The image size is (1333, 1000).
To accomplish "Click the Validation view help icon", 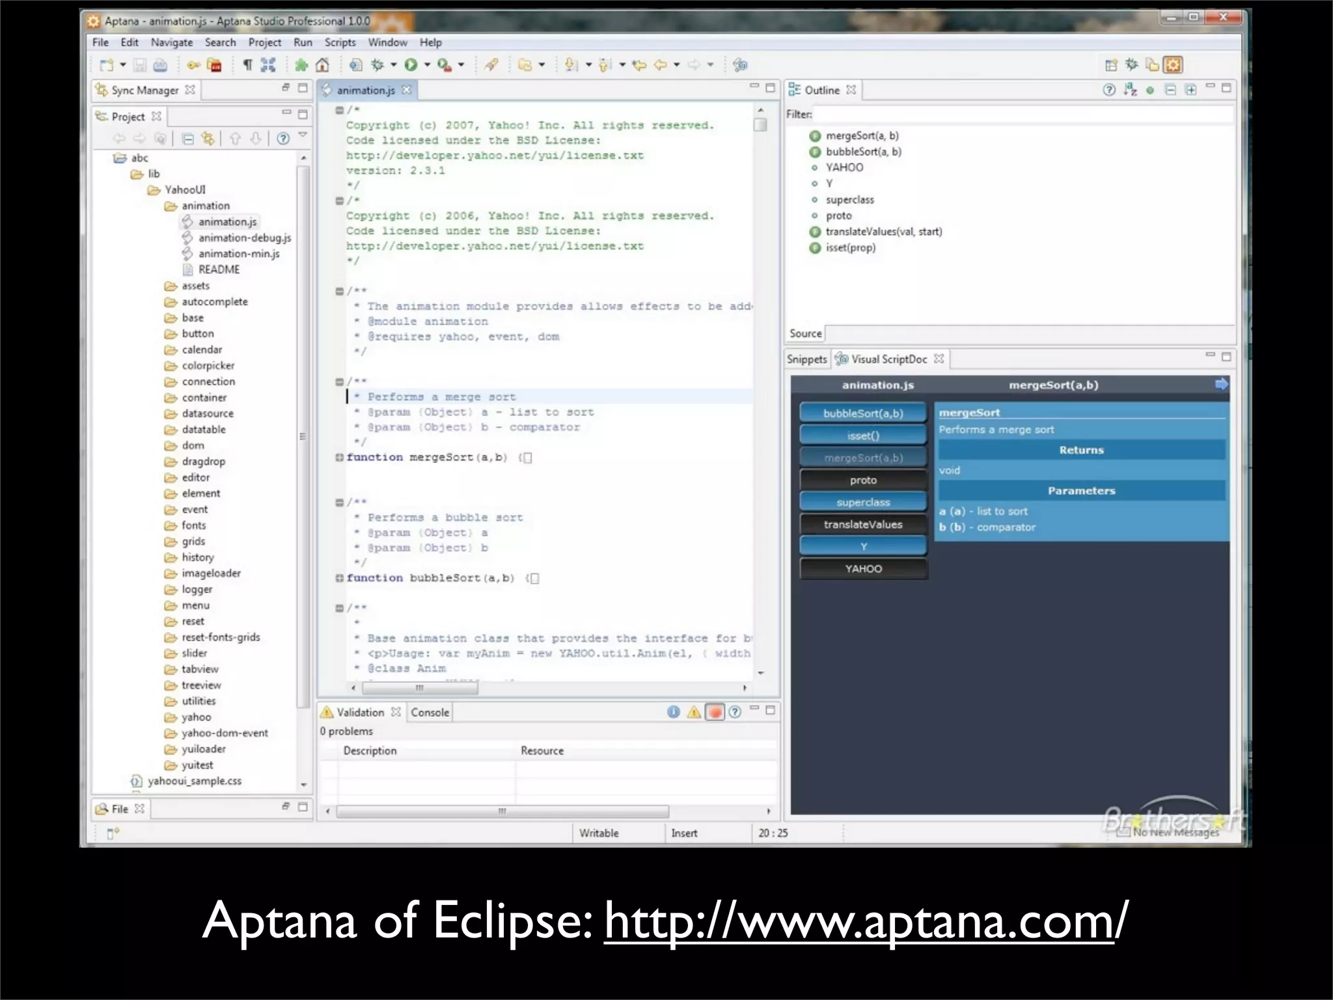I will 735,712.
